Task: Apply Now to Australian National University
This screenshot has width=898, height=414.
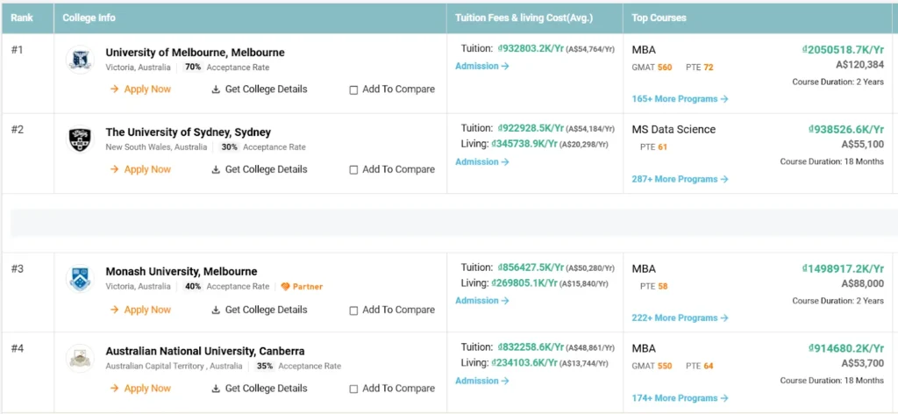Action: coord(140,389)
